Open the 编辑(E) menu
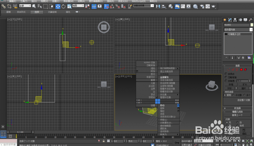Viewport: 254px width, 146px height. coord(12,1)
